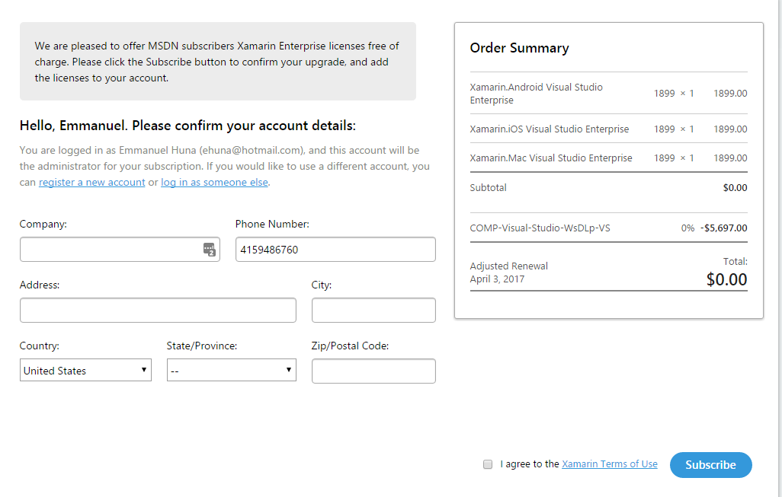This screenshot has height=497, width=782.
Task: Click the COMP-Visual-Studio-WsDLp-VS coupon line
Action: (540, 228)
